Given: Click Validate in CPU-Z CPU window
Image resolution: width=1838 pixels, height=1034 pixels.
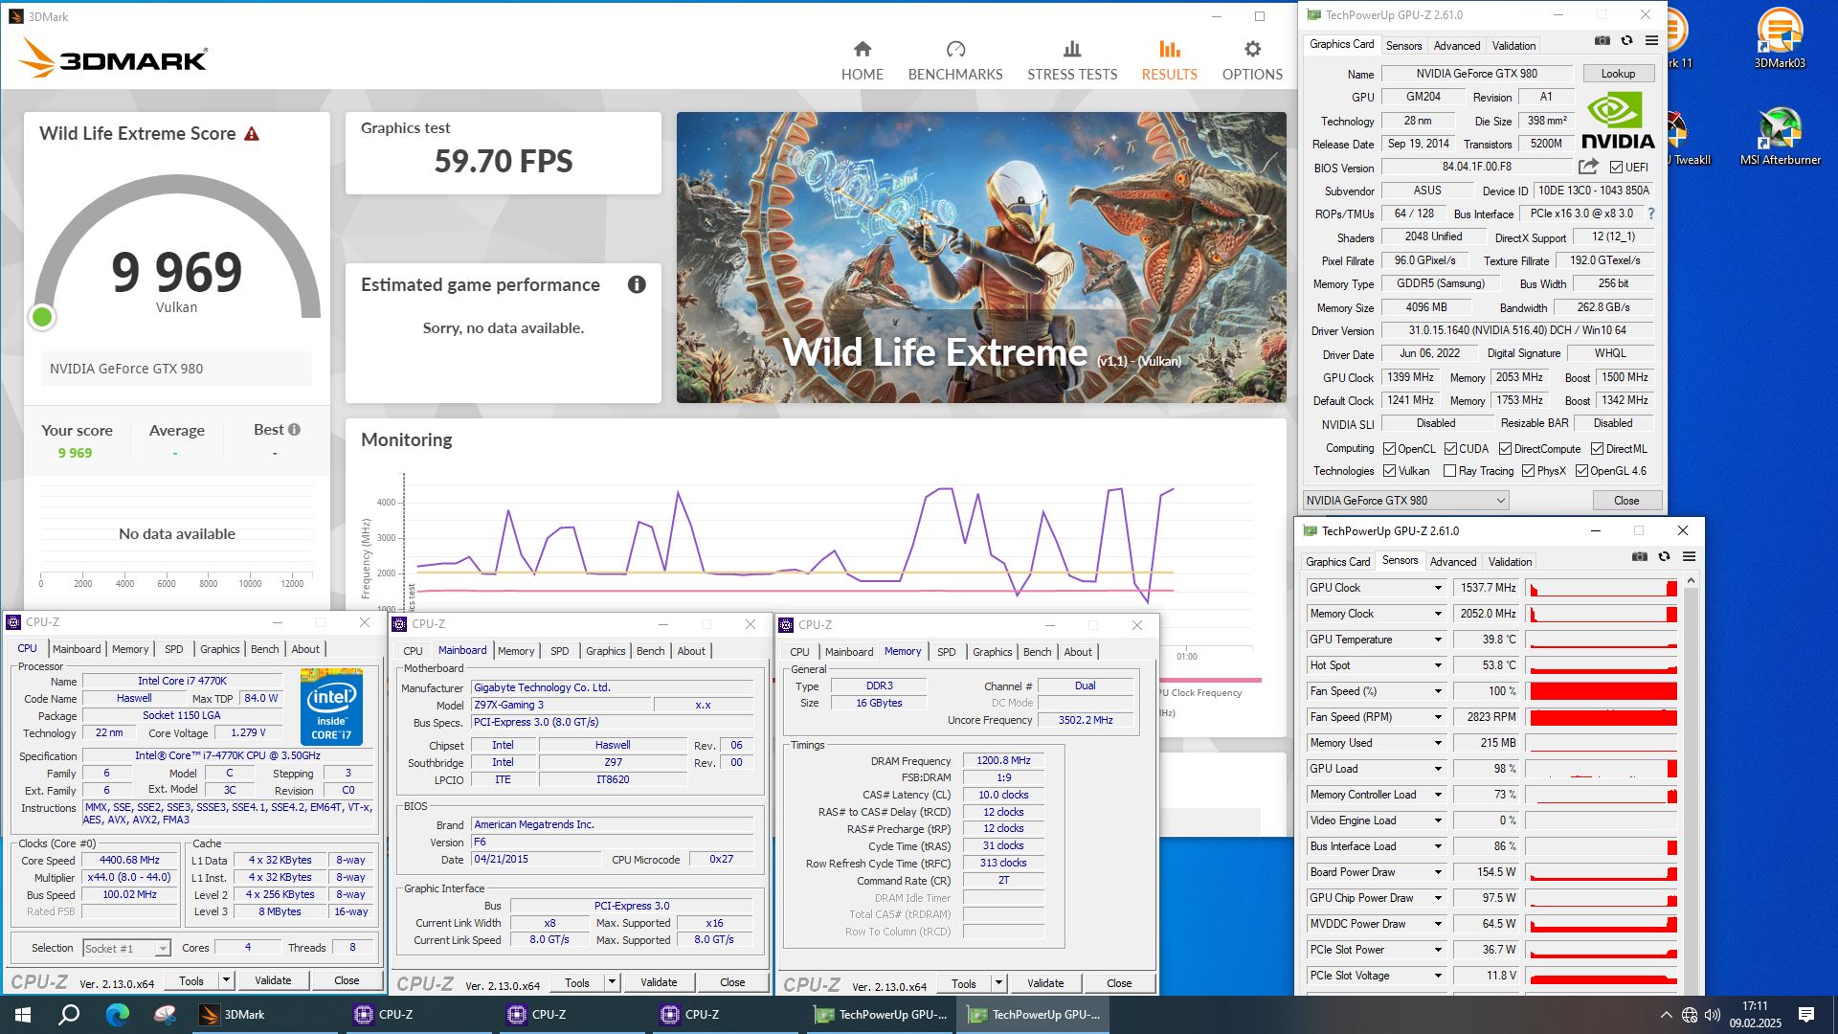Looking at the screenshot, I should coord(273,981).
